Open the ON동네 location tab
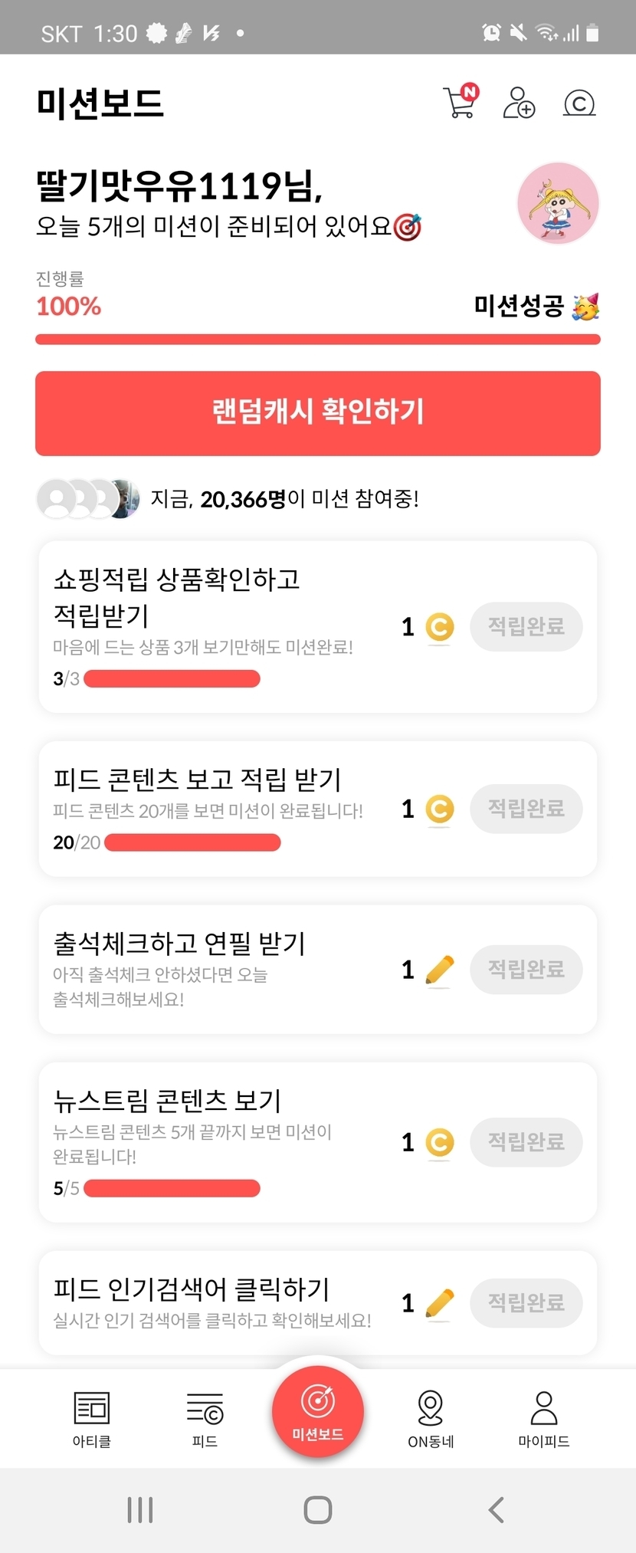The width and height of the screenshot is (636, 1553). (x=431, y=1419)
